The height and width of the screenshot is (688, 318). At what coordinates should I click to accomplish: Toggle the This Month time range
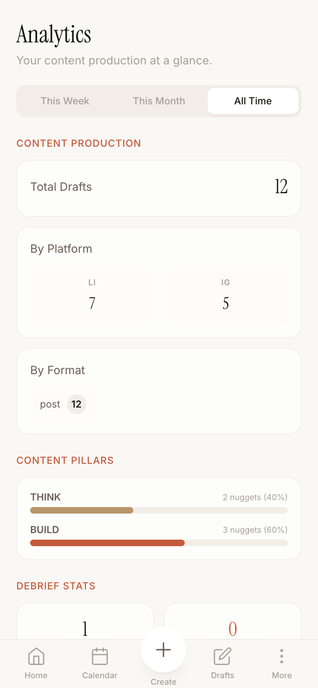pyautogui.click(x=159, y=101)
